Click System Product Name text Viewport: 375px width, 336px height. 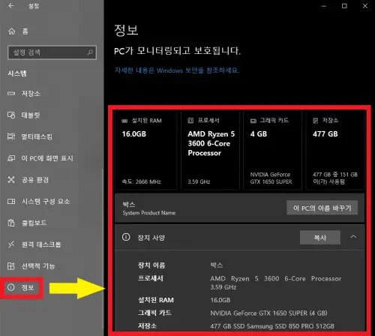pyautogui.click(x=149, y=213)
